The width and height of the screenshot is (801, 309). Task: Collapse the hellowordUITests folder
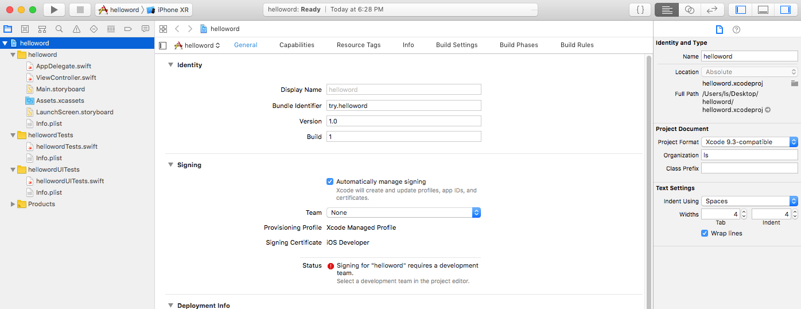coord(13,169)
